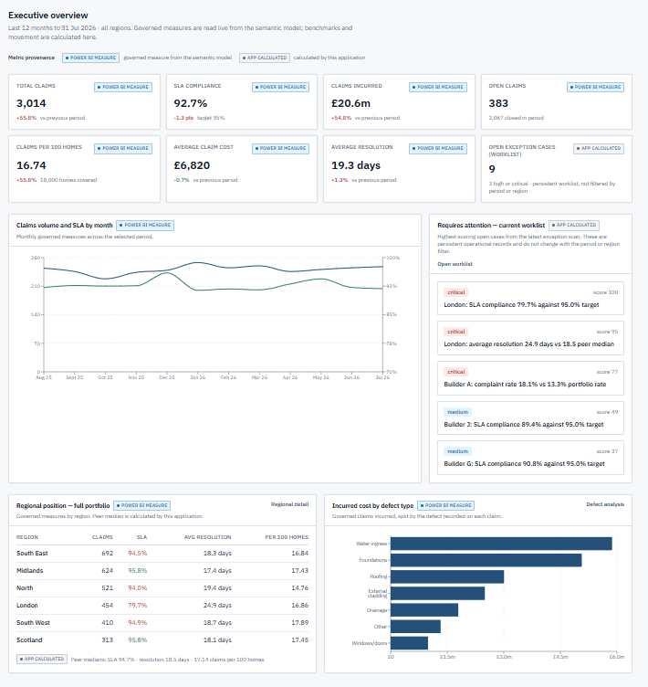This screenshot has width=648, height=687.
Task: Select the Total Claims card value 3,014
Action: (31, 103)
